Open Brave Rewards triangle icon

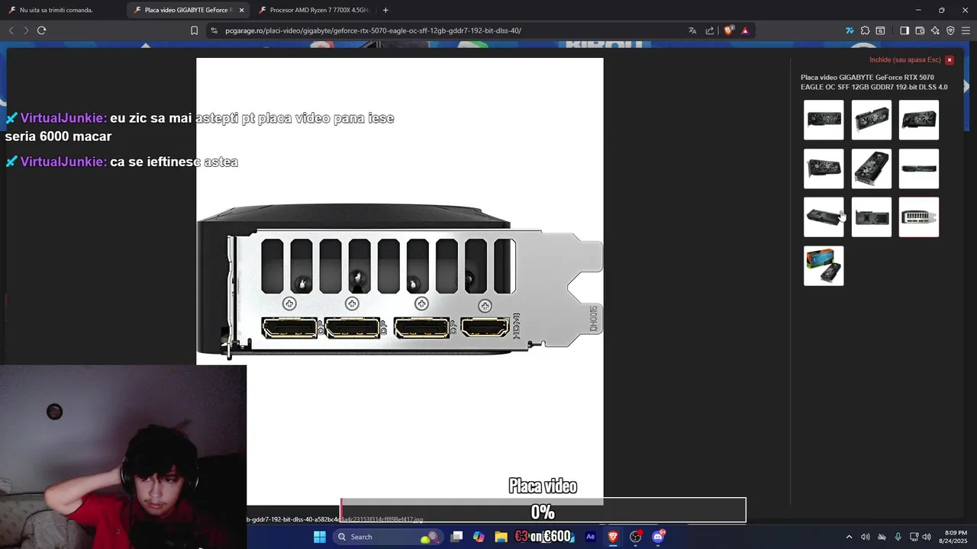coord(745,30)
